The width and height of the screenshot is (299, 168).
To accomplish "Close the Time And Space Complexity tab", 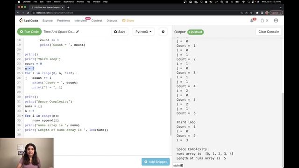I will [62, 7].
